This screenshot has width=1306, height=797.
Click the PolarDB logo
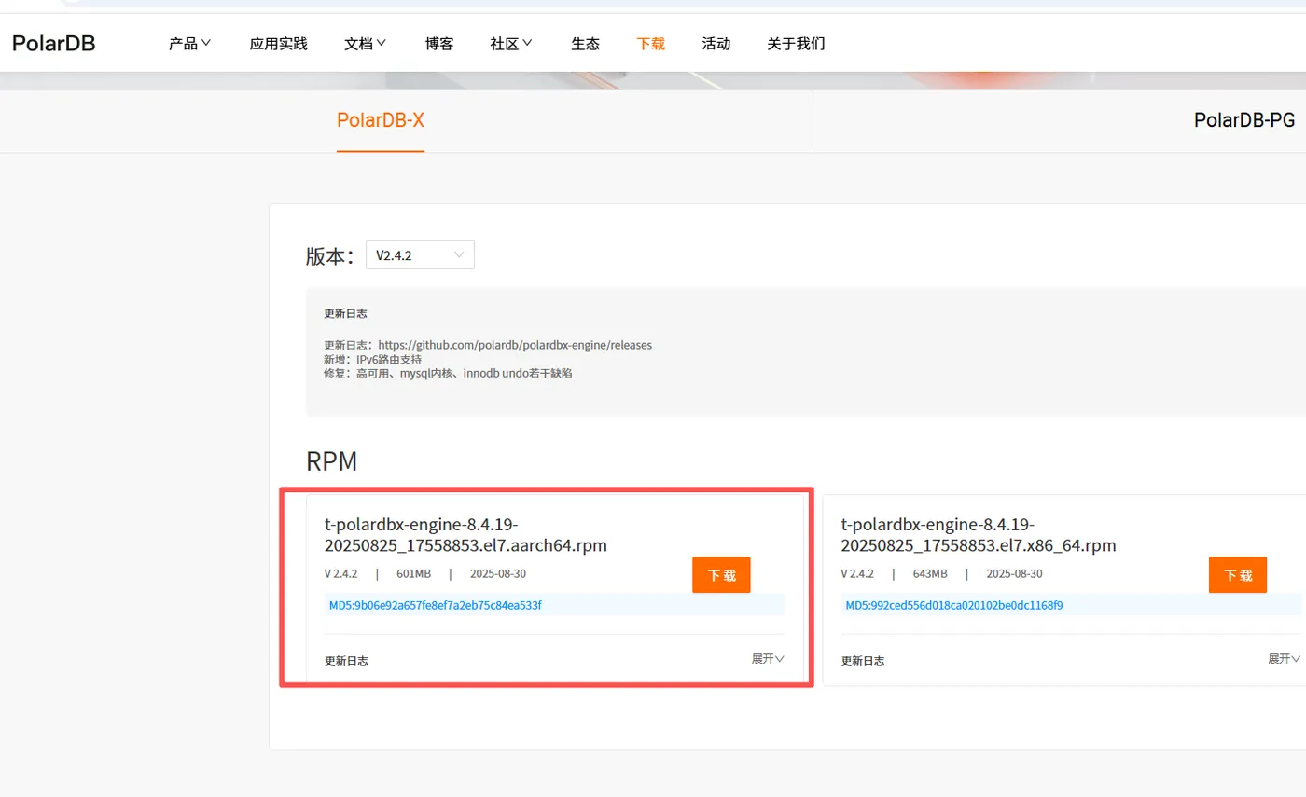pos(53,43)
